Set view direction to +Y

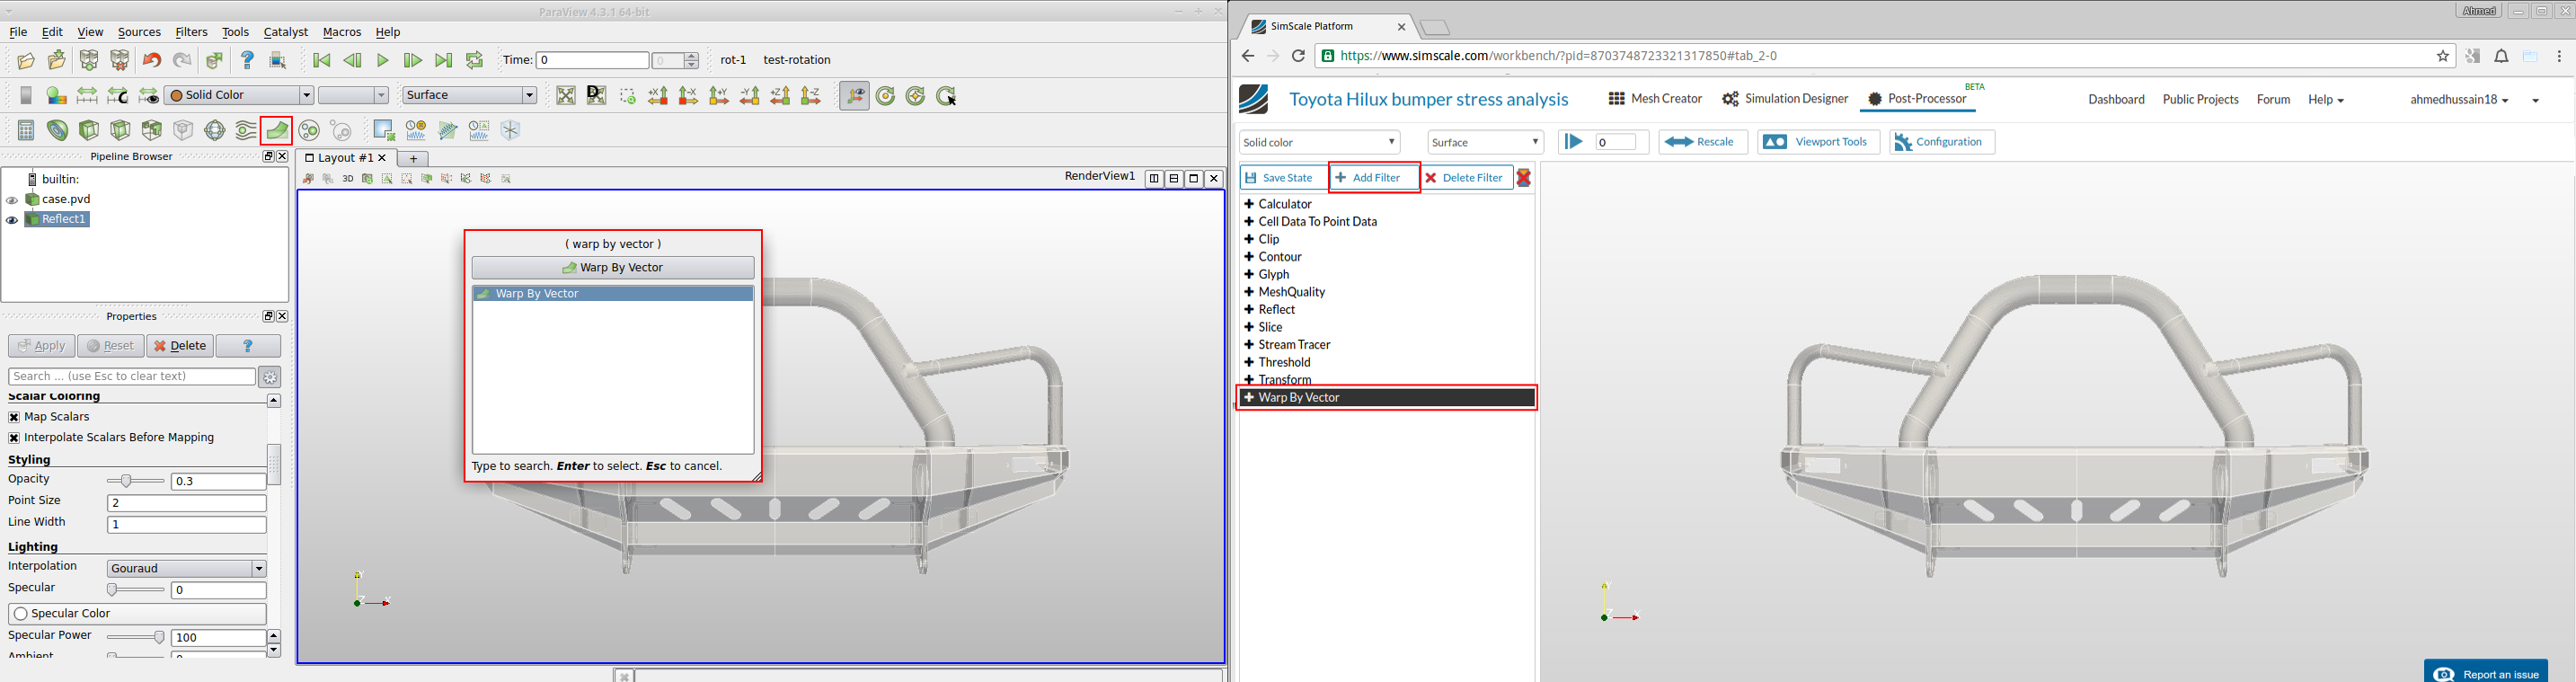click(x=719, y=96)
